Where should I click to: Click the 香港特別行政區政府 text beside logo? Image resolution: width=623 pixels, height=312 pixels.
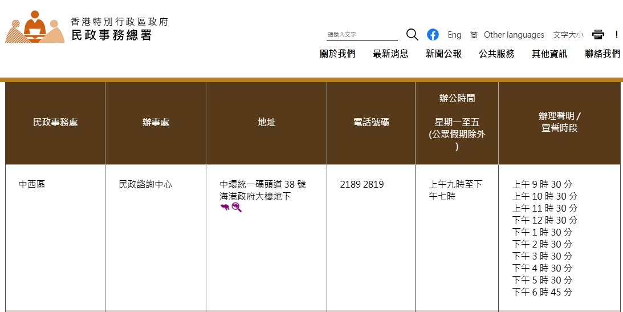(x=120, y=22)
